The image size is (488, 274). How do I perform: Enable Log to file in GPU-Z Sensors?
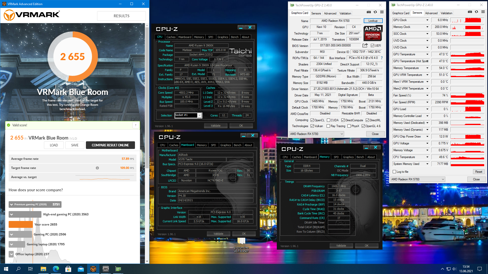(x=394, y=172)
